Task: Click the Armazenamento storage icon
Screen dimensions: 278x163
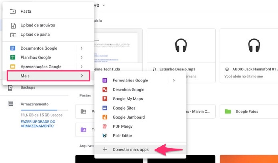Action: pos(10,104)
